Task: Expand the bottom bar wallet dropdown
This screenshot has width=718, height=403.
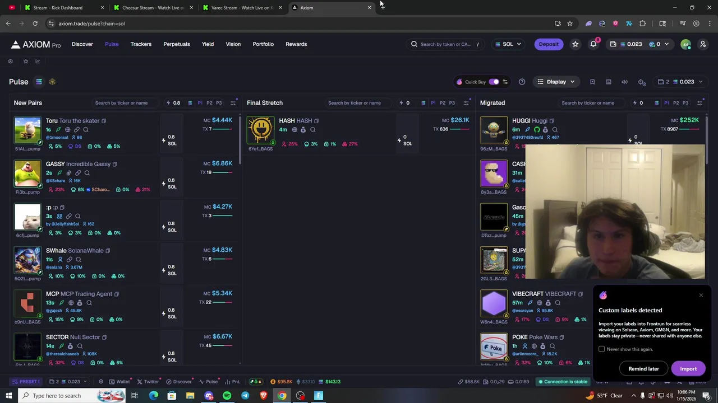Action: [68, 382]
